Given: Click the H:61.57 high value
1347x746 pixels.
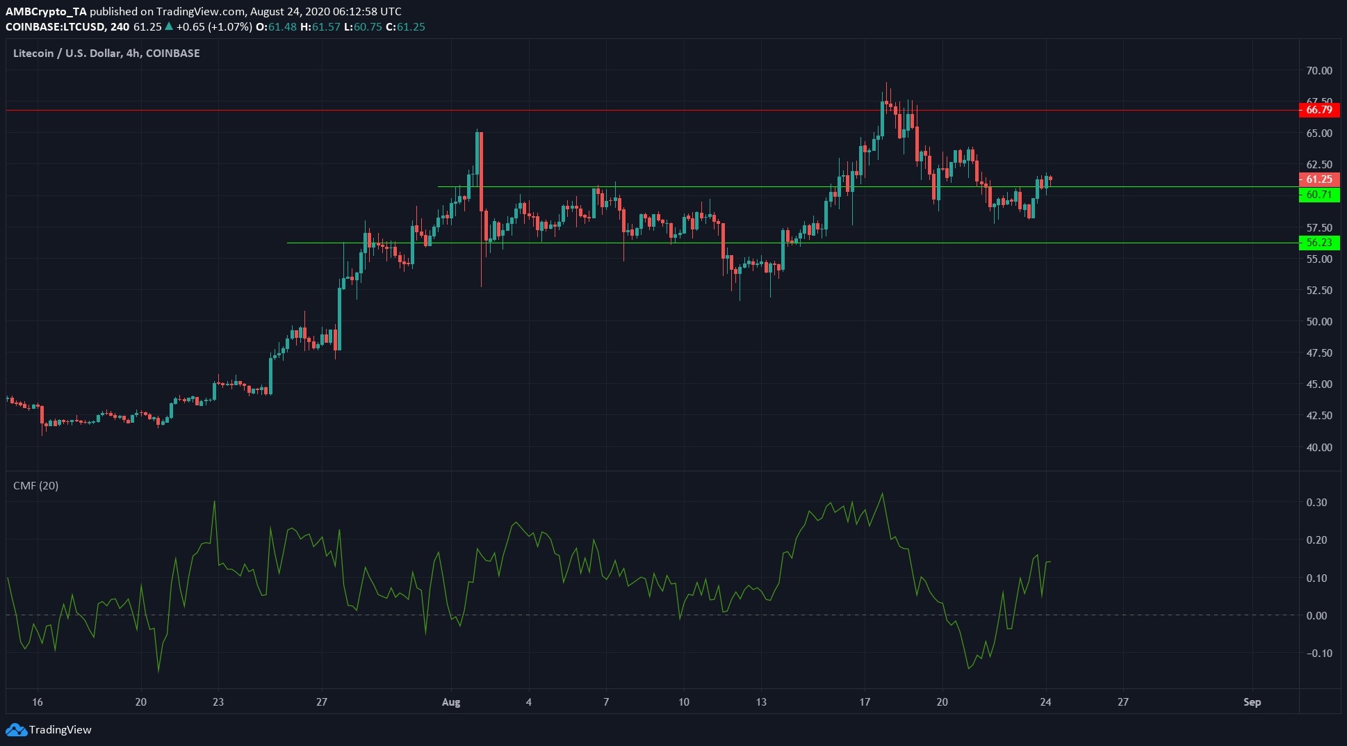Looking at the screenshot, I should (x=320, y=26).
